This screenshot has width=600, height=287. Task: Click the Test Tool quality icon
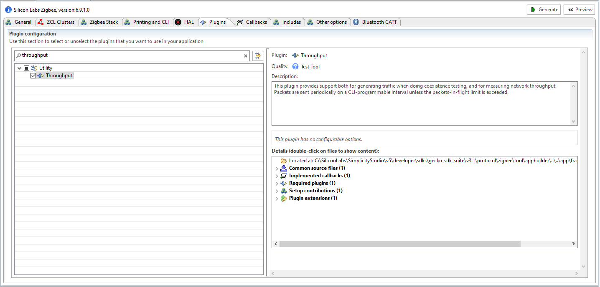point(295,67)
